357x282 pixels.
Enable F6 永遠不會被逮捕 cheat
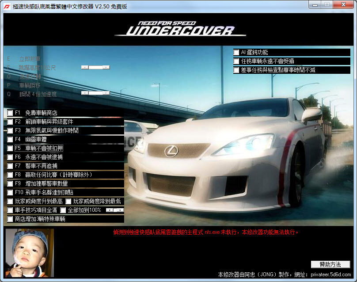(x=9, y=157)
